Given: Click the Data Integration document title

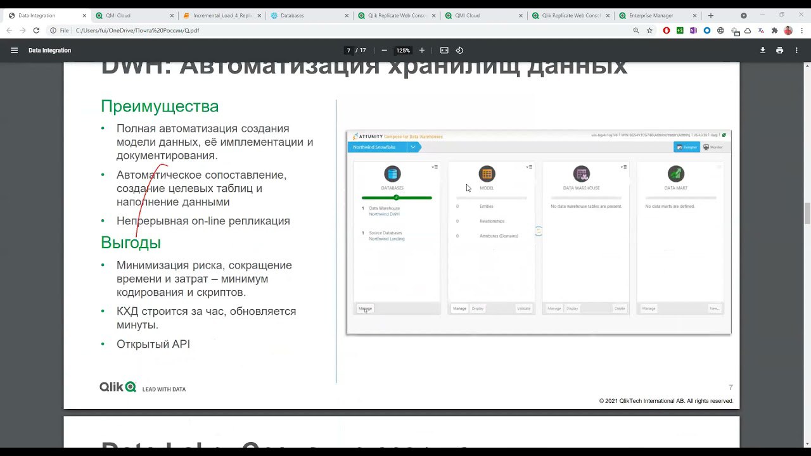Looking at the screenshot, I should click(x=49, y=50).
